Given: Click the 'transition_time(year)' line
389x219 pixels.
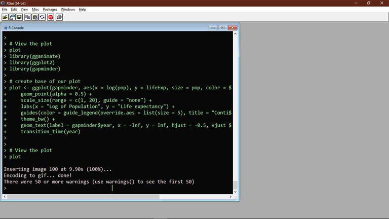Looking at the screenshot, I should pyautogui.click(x=51, y=132).
